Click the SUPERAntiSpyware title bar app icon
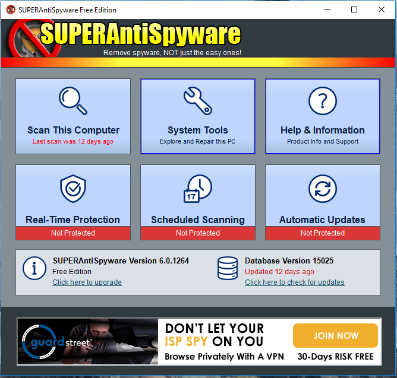This screenshot has height=378, width=397. point(11,9)
